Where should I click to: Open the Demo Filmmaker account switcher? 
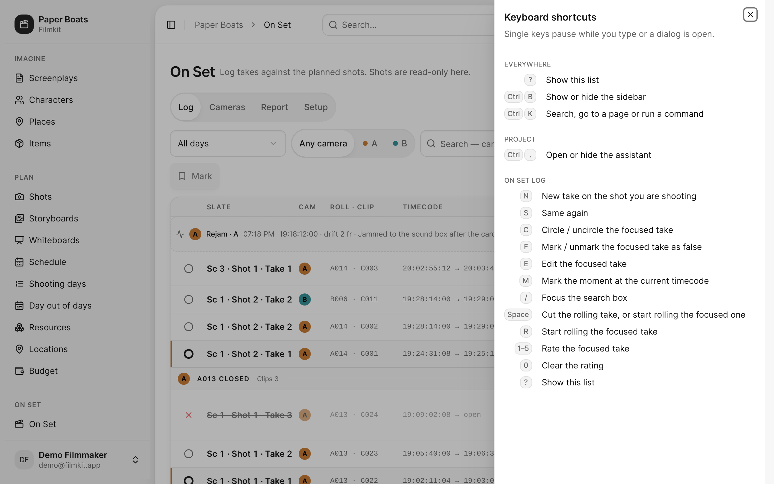click(77, 460)
